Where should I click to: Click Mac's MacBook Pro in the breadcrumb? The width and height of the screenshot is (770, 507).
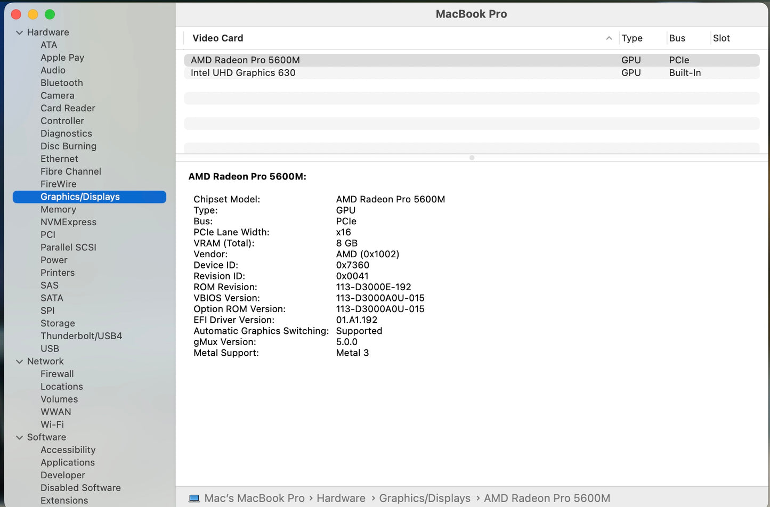254,498
